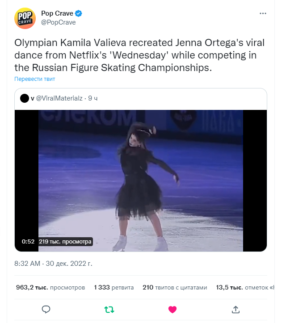Click "Перевести твит" translate link
This screenshot has height=323, width=286.
(34, 79)
